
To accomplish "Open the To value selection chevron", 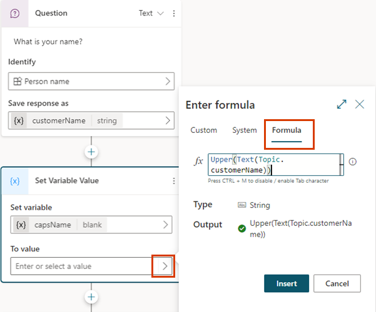I will tap(165, 266).
